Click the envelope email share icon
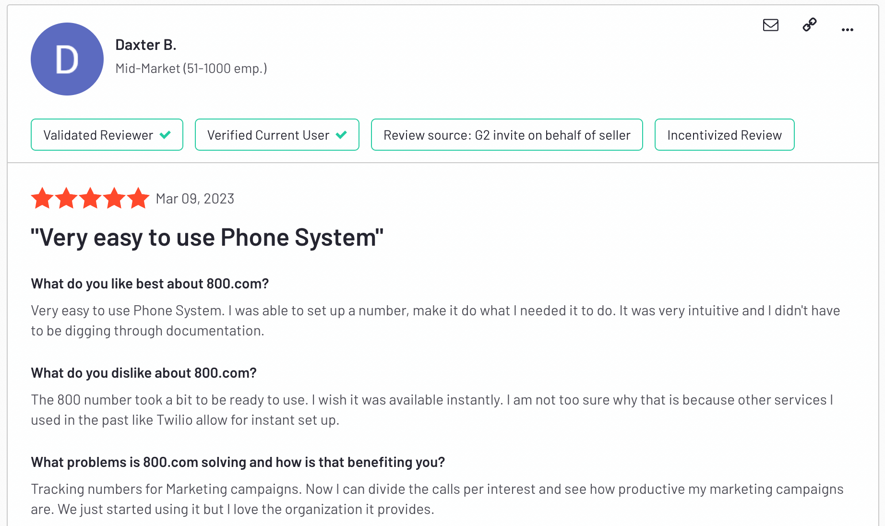Image resolution: width=885 pixels, height=526 pixels. [770, 25]
